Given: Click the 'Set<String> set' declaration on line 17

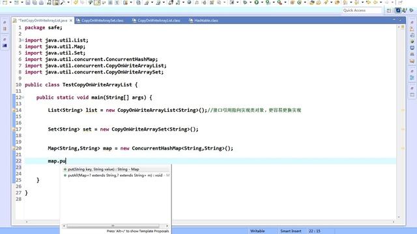Looking at the screenshot, I should [70, 129].
